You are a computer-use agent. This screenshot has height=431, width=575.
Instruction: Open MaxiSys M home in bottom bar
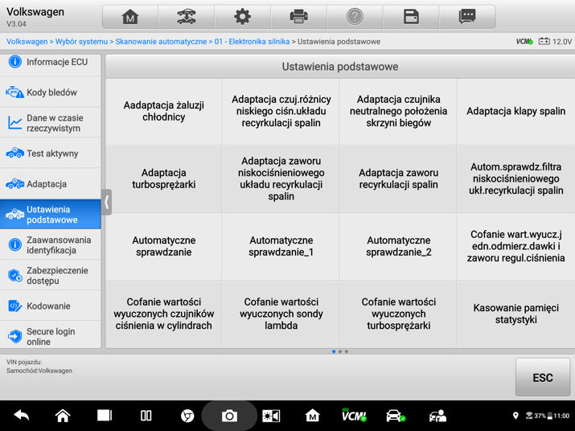point(313,416)
